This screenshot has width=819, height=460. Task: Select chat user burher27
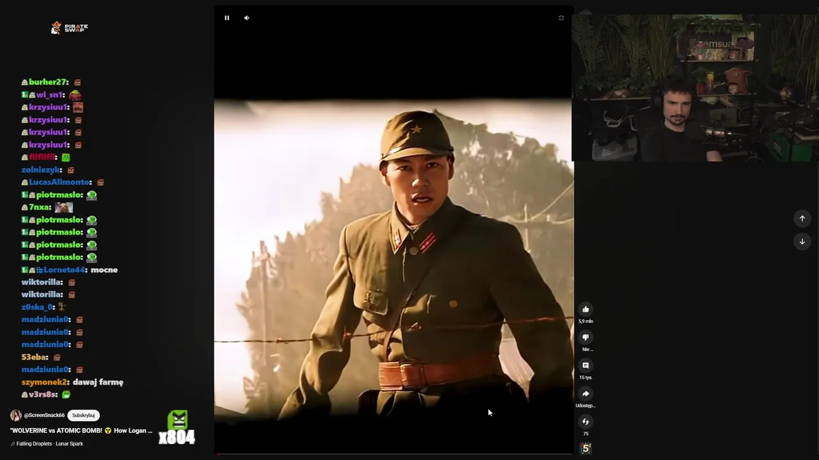pyautogui.click(x=48, y=82)
